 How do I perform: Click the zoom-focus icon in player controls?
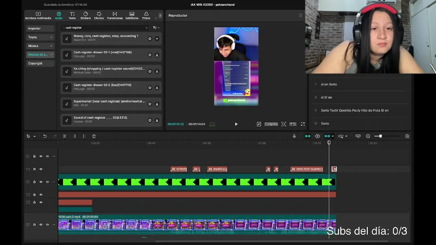coord(284,124)
